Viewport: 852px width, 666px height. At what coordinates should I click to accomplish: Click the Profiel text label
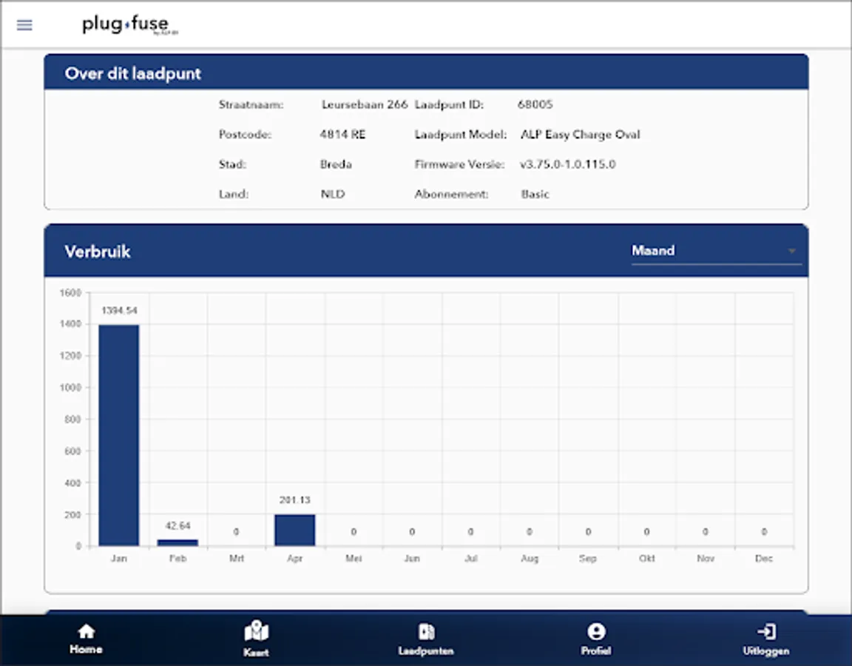[x=596, y=650]
